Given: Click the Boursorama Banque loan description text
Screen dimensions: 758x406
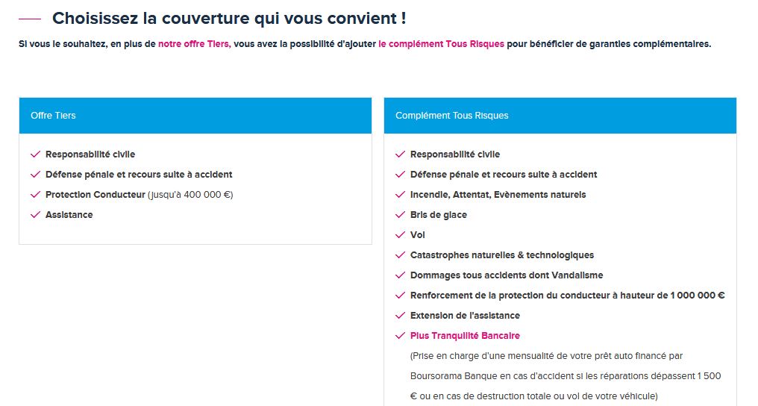Looking at the screenshot, I should [566, 376].
